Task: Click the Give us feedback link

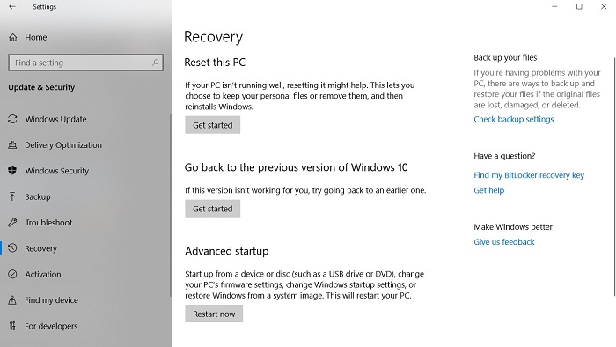Action: [x=504, y=242]
